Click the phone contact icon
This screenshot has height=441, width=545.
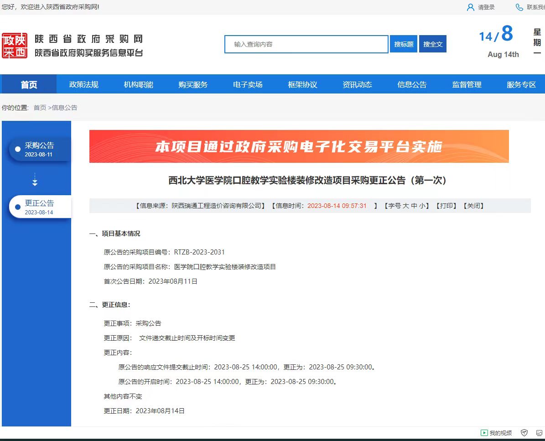[x=519, y=7]
